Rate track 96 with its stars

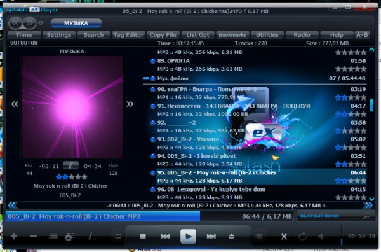(x=351, y=197)
